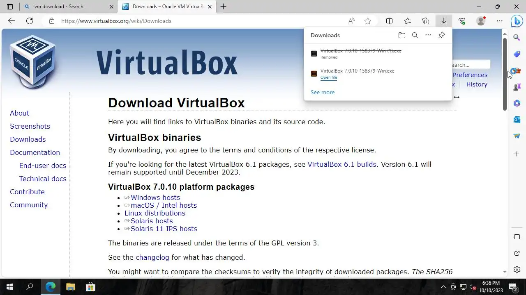Open Windows Start menu

(10, 287)
